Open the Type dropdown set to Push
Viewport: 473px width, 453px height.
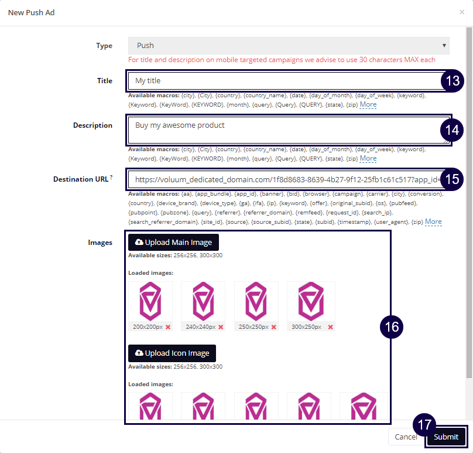pyautogui.click(x=289, y=45)
